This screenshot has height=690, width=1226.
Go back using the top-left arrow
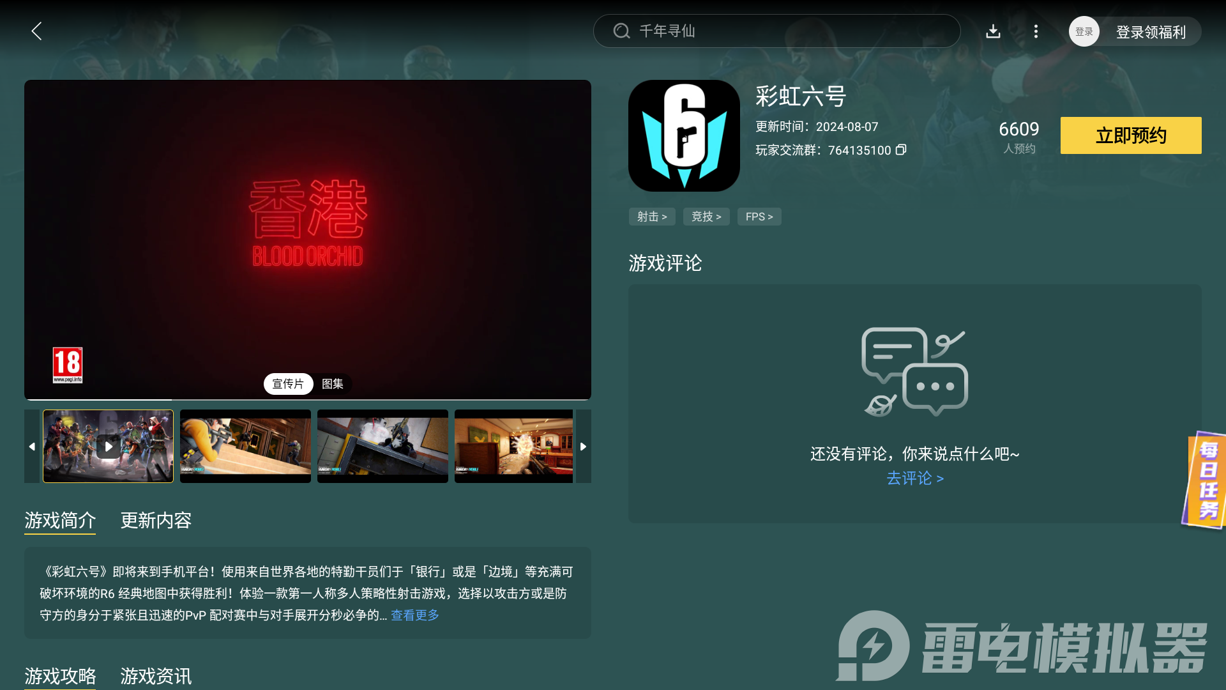point(36,31)
